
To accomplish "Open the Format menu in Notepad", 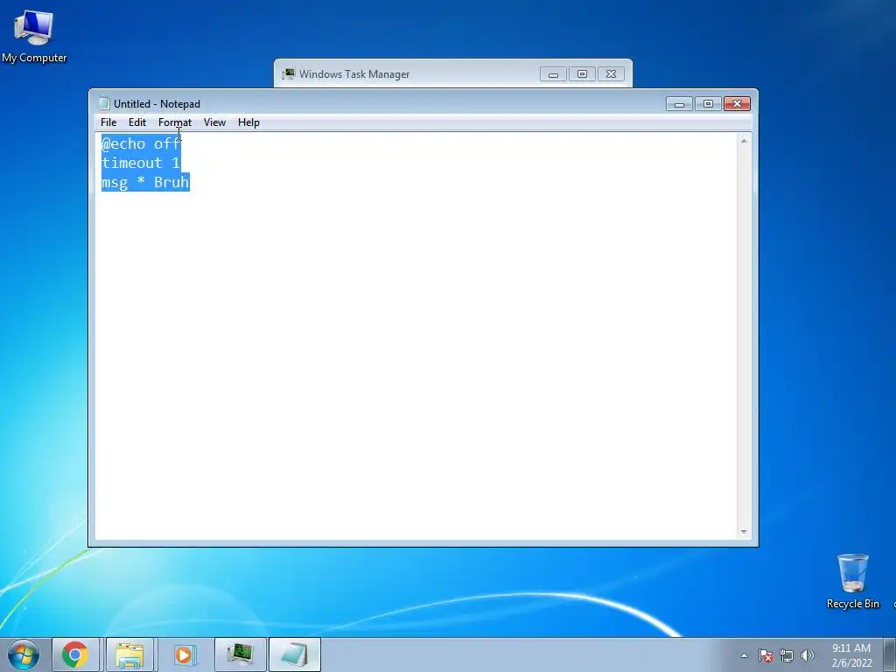I will coord(175,122).
